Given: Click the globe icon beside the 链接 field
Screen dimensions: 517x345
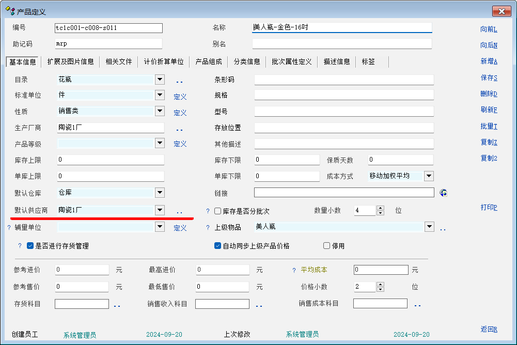Looking at the screenshot, I should 443,193.
